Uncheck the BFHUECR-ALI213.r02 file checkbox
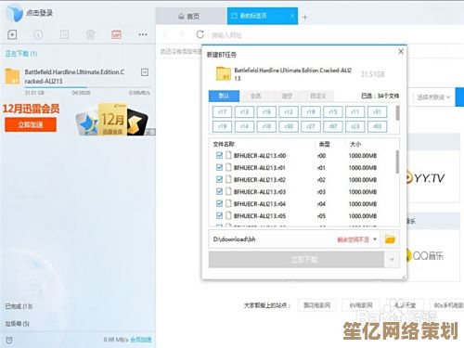The height and width of the screenshot is (348, 464). pos(219,179)
